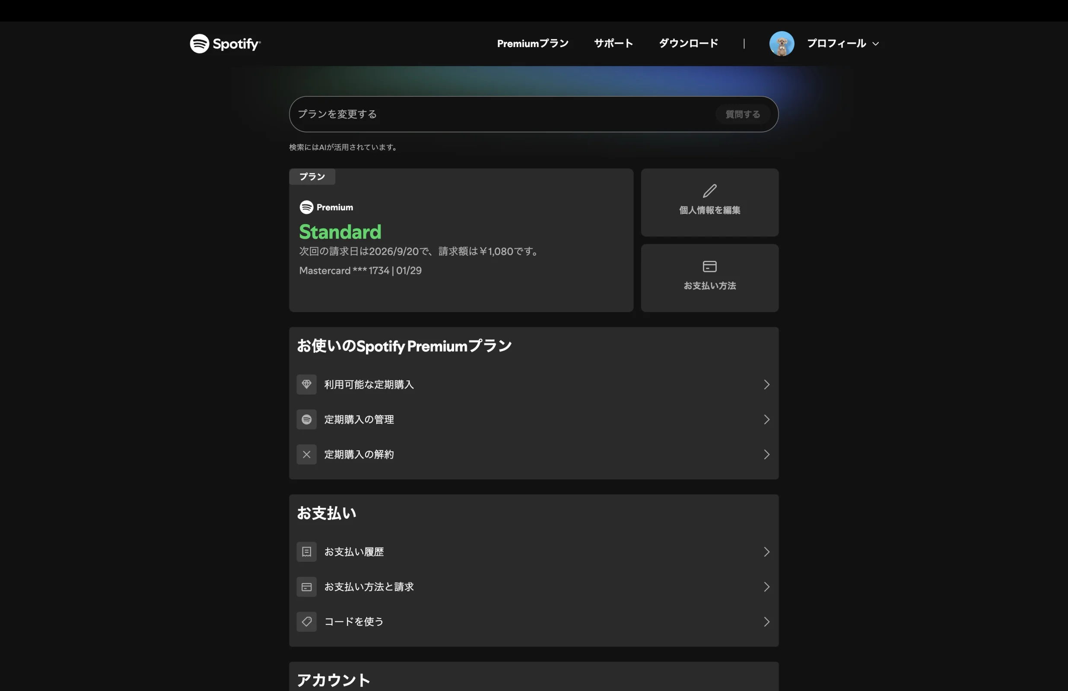Click the お使いのSpotify Premiumプラン heading
Screen dimensions: 1068x691
(404, 346)
